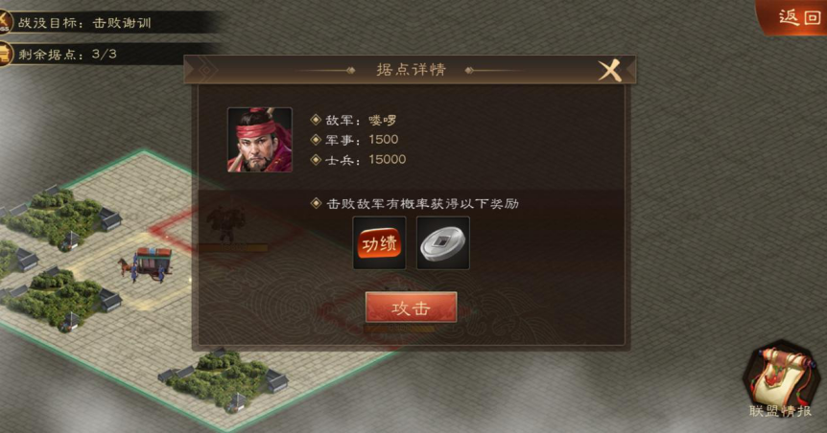
Task: Click the 攻击 attack button
Action: (411, 308)
